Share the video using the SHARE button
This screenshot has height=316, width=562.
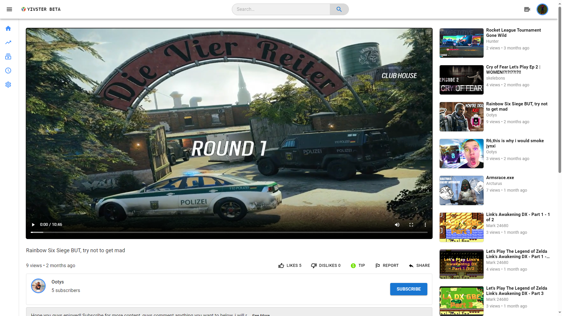pyautogui.click(x=419, y=265)
